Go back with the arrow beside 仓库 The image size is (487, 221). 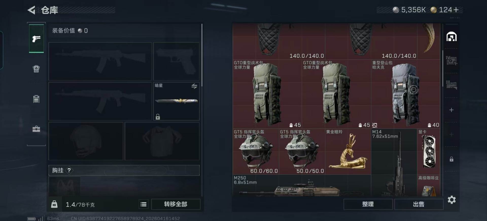tap(31, 10)
